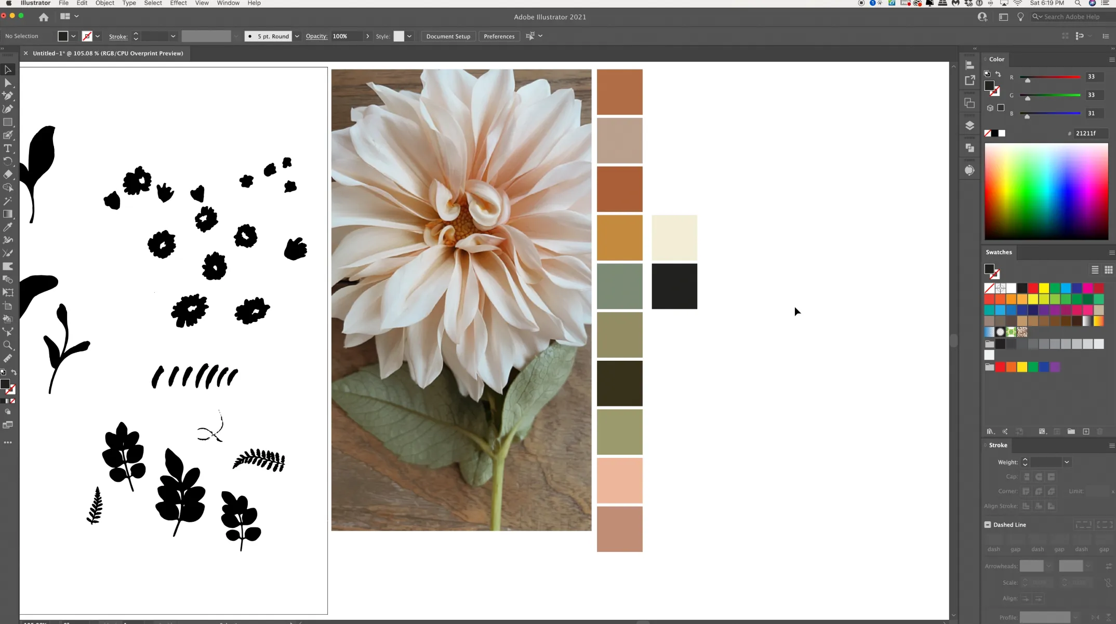
Task: Click the Document Setup button
Action: pyautogui.click(x=448, y=36)
